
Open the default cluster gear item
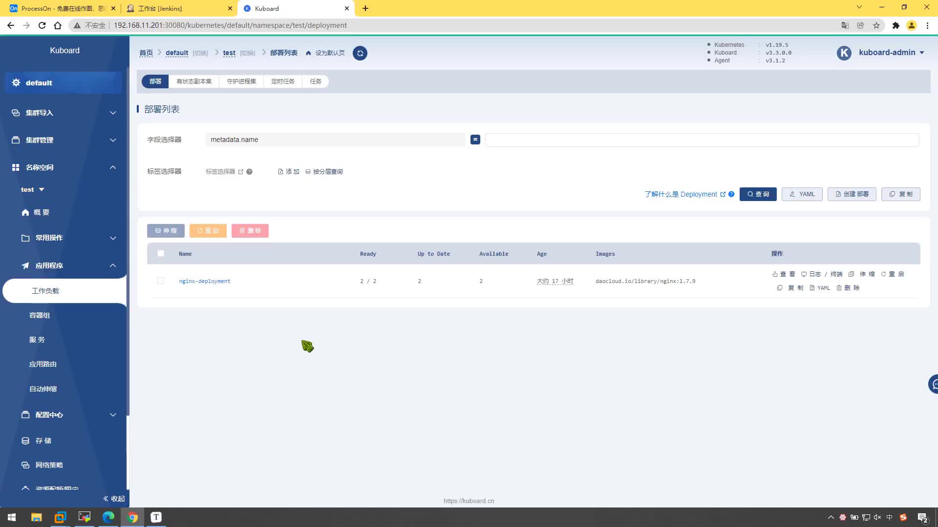64,83
